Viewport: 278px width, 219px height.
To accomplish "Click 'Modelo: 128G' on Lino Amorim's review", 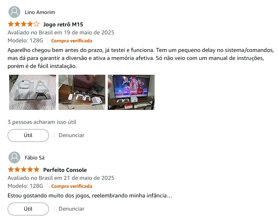I will pos(25,40).
